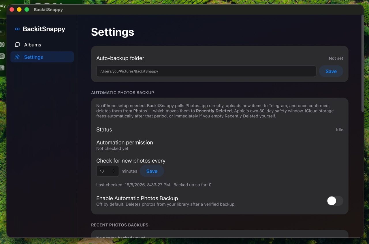The width and height of the screenshot is (369, 244).
Task: Click the "Last checked" timestamp line
Action: click(x=154, y=185)
